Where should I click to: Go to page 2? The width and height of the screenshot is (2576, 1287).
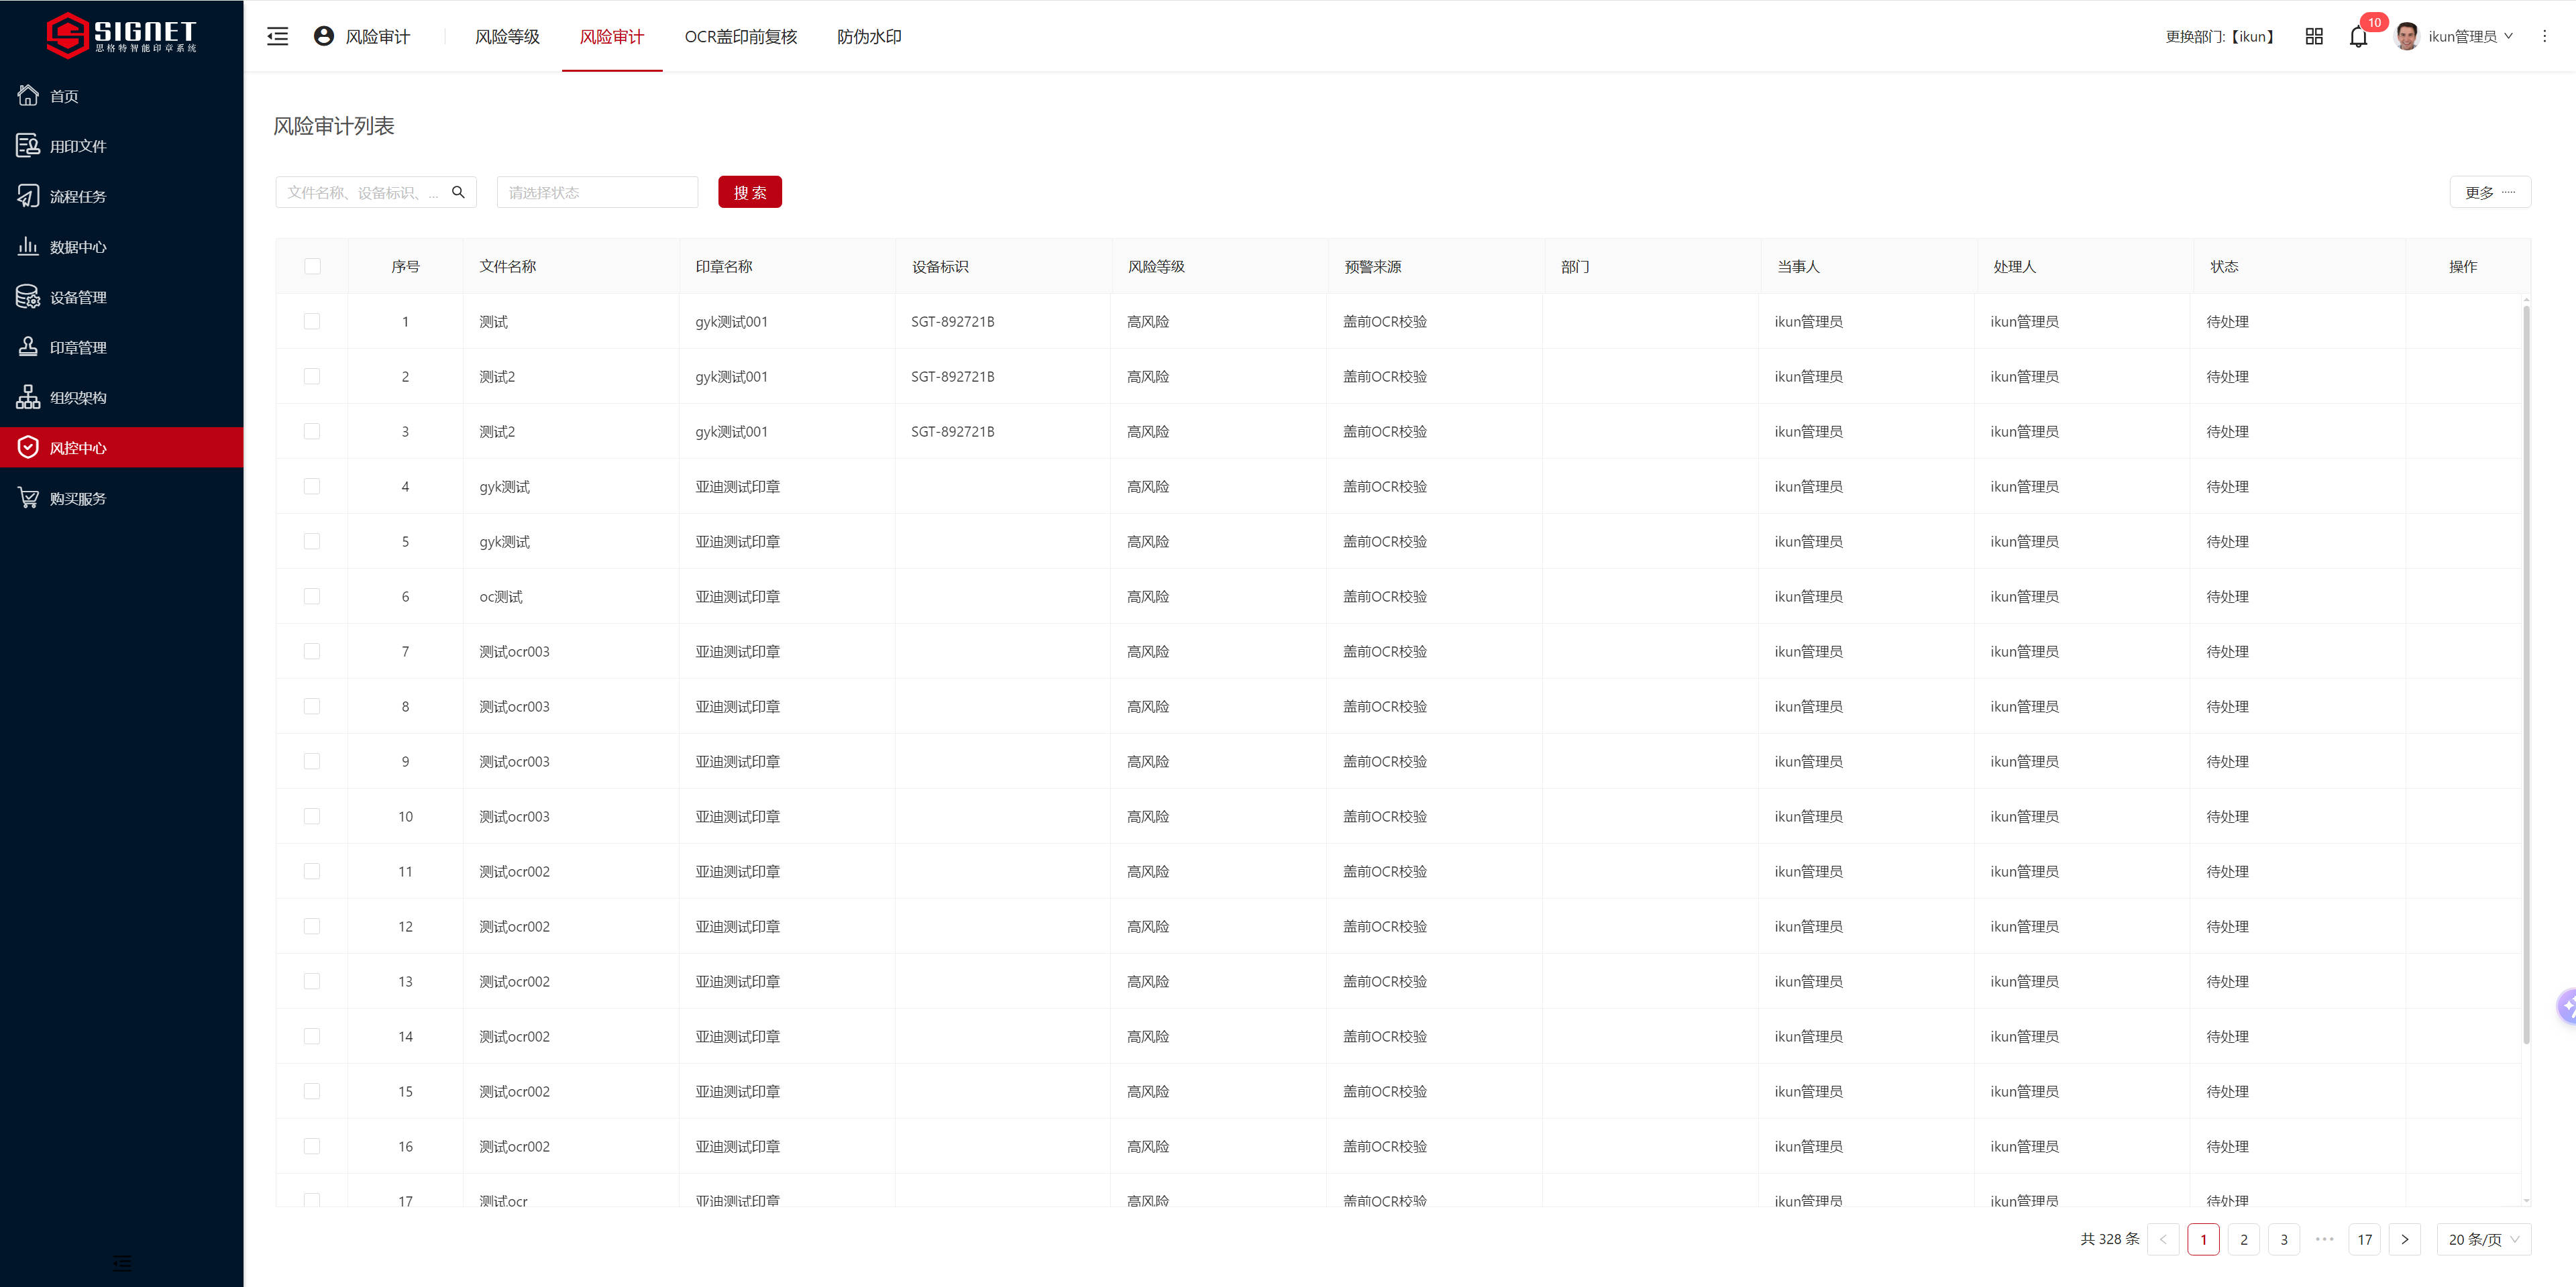tap(2243, 1239)
